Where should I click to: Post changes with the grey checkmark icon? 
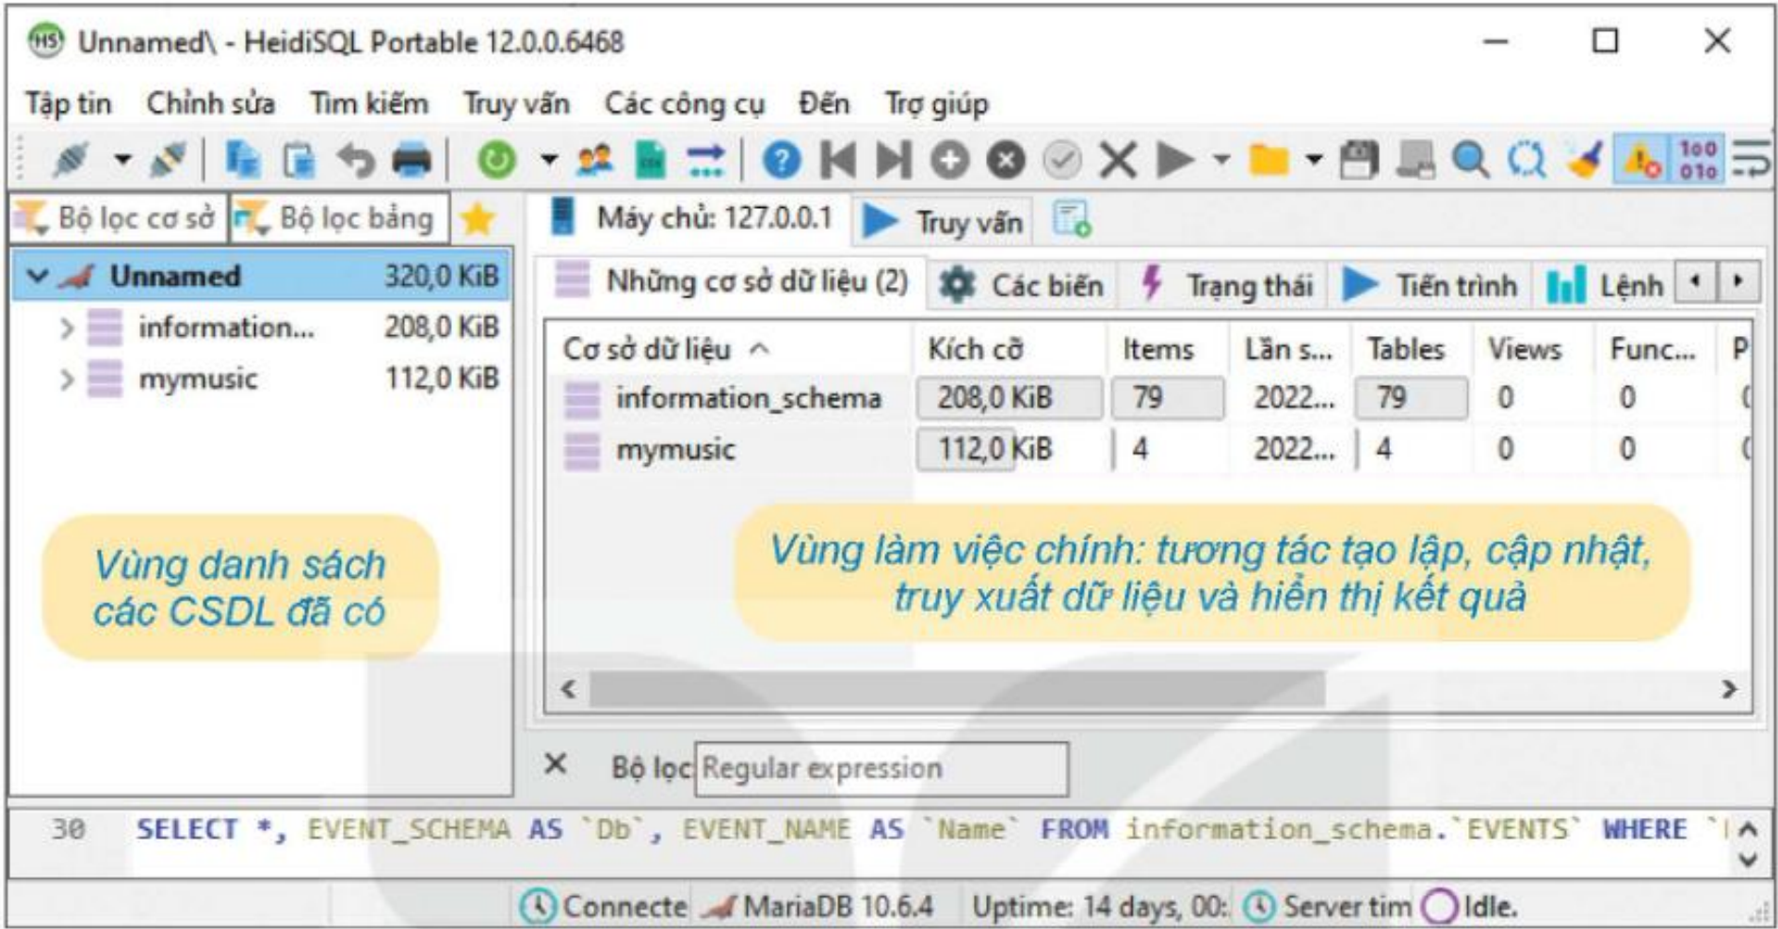[1061, 160]
